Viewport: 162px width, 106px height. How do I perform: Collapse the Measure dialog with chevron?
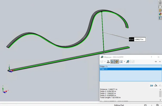[x=160, y=62]
